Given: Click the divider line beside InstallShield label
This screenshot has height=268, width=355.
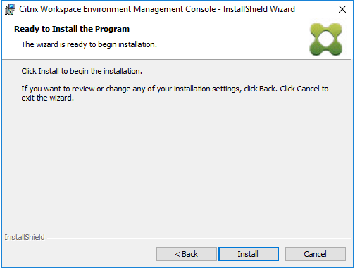Looking at the screenshot, I should pyautogui.click(x=199, y=238).
